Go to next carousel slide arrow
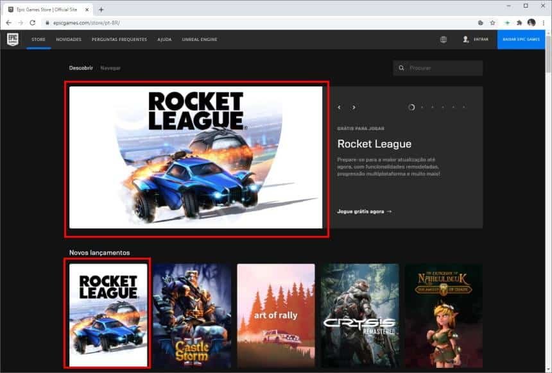The height and width of the screenshot is (373, 552). pyautogui.click(x=354, y=107)
